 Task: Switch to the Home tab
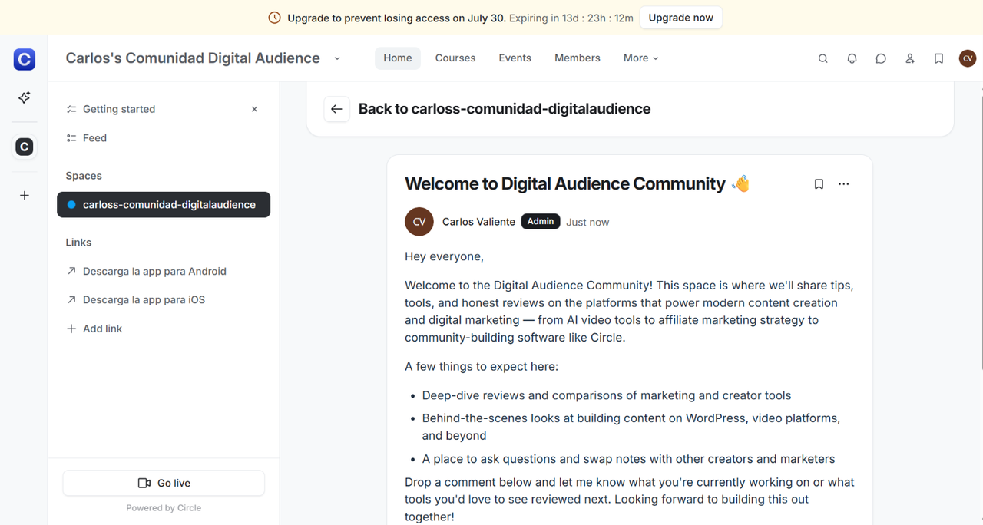pos(398,58)
